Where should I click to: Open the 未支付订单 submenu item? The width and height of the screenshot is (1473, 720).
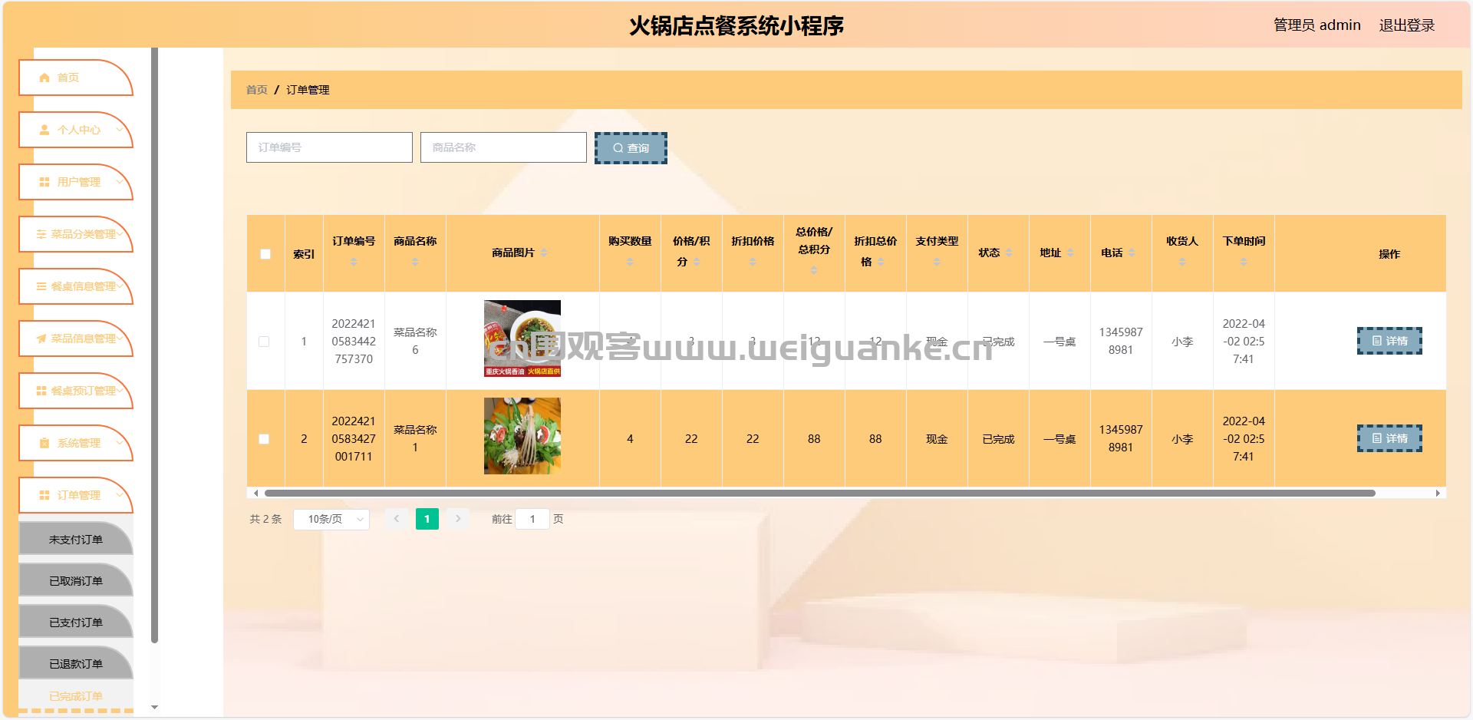click(76, 539)
